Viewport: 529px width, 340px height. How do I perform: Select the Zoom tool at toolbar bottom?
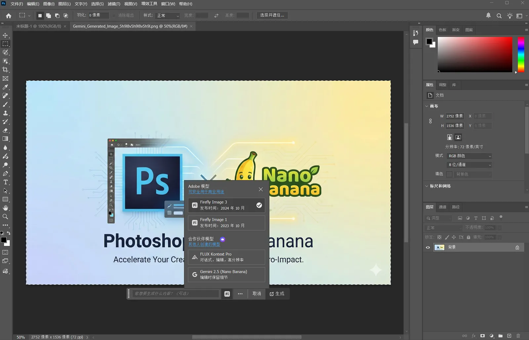[x=5, y=217]
